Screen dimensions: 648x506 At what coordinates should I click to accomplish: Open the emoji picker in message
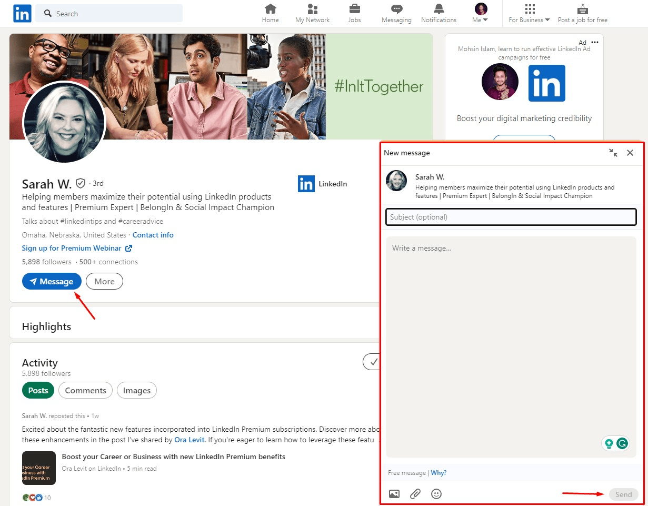436,494
